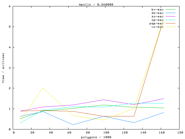Click the yellow vc-max legend line sample
Image resolution: width=185 pixels, height=139 pixels.
(170, 27)
